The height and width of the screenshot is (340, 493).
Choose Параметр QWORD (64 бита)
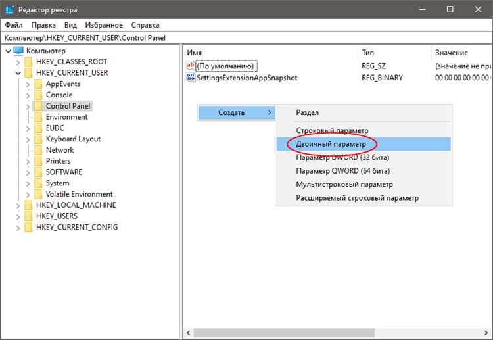[364, 171]
